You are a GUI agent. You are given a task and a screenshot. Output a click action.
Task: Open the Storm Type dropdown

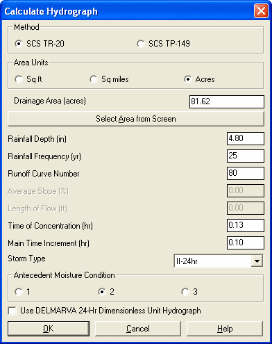pyautogui.click(x=257, y=261)
